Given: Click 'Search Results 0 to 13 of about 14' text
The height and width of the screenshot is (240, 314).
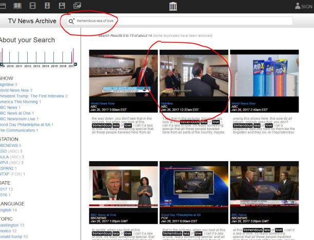Looking at the screenshot, I should click(x=125, y=35).
